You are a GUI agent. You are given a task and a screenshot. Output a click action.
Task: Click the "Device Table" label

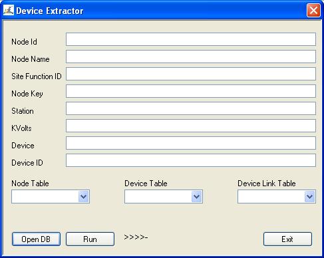146,184
